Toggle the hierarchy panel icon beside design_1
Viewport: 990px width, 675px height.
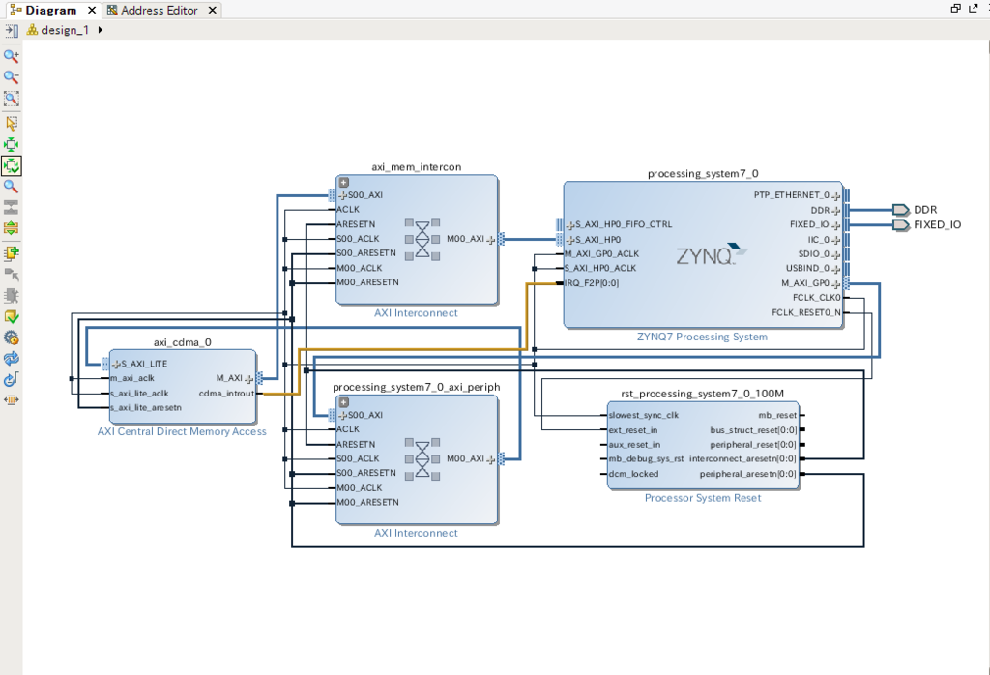click(12, 30)
